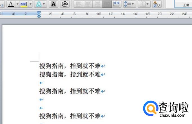Viewport: 192px width, 124px height.
Task: Toggle the active justify alignment
Action: click(107, 4)
